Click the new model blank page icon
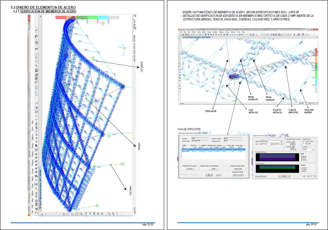 pyautogui.click(x=180, y=35)
